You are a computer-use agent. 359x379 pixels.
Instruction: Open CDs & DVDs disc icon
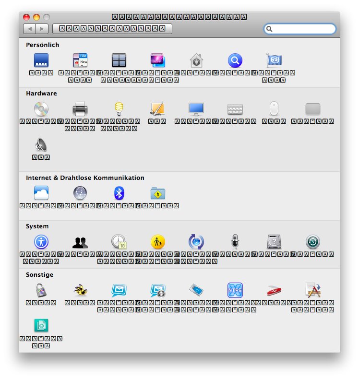[41, 109]
